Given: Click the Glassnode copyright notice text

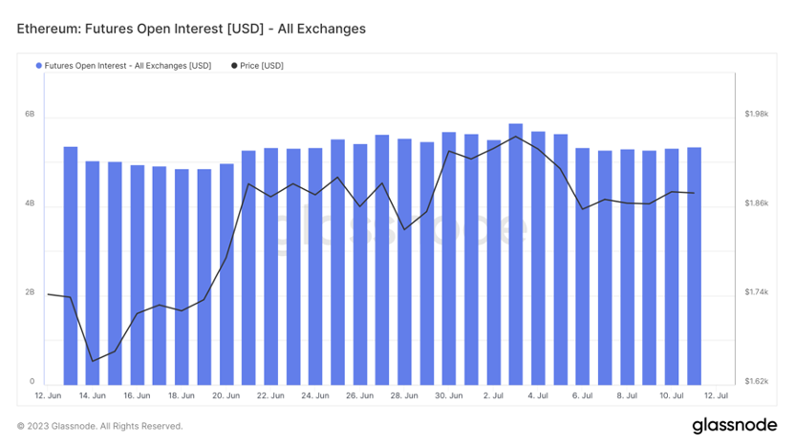Looking at the screenshot, I should pyautogui.click(x=100, y=426).
